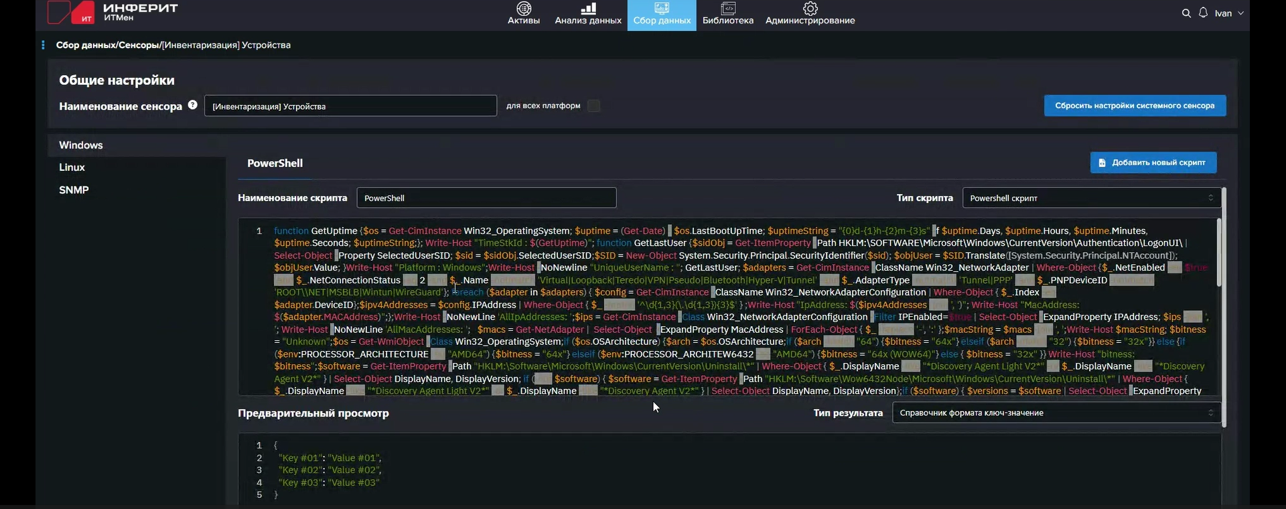Image resolution: width=1286 pixels, height=509 pixels.
Task: Open Администрирование gear icon
Action: point(810,9)
